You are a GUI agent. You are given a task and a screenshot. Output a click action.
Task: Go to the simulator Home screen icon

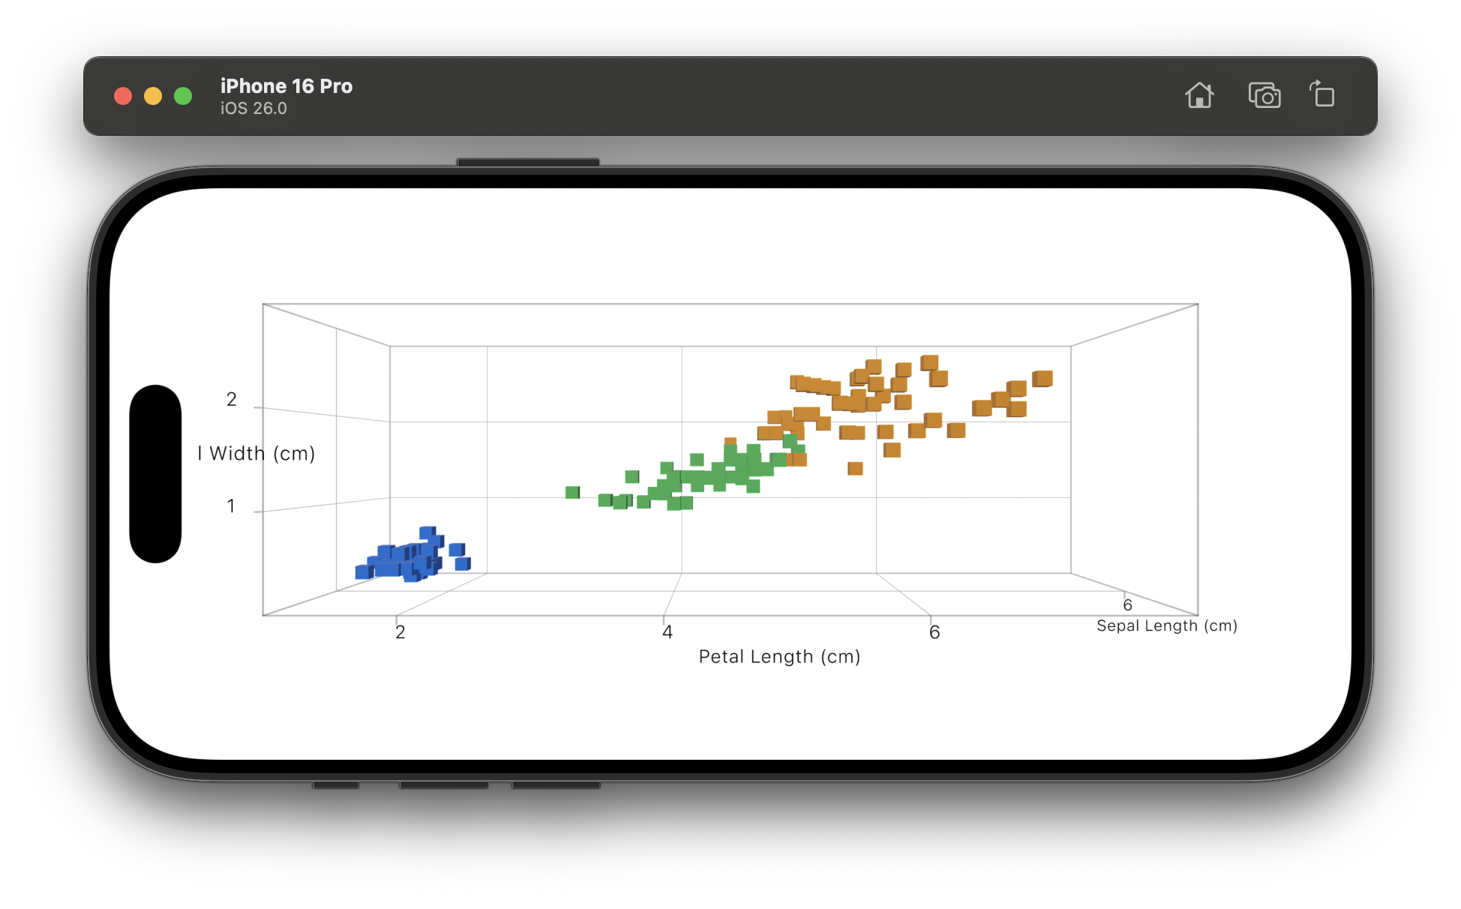click(x=1199, y=95)
